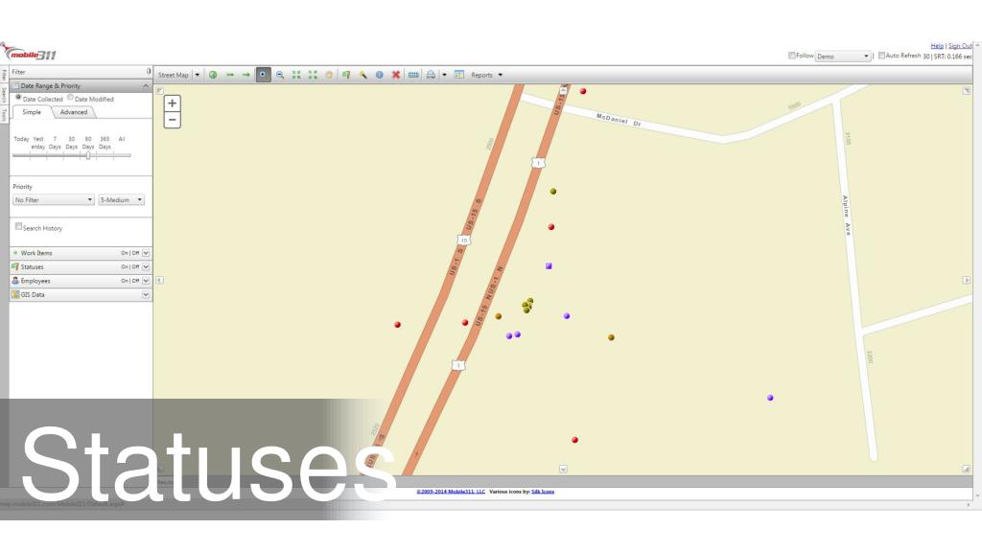Select the Date Collected radio button
The height and width of the screenshot is (552, 982).
pyautogui.click(x=18, y=98)
